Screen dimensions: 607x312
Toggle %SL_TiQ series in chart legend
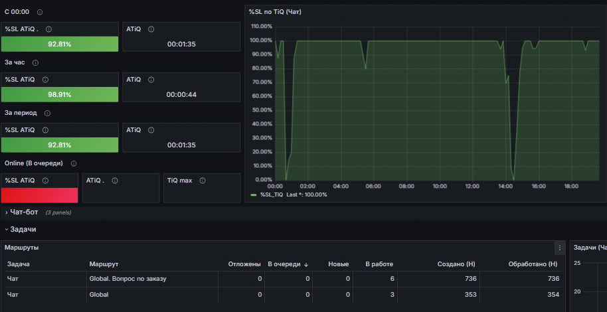tap(272, 195)
